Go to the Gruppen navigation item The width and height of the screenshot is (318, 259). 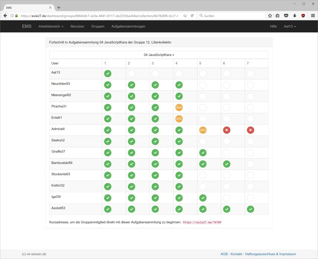pos(98,26)
